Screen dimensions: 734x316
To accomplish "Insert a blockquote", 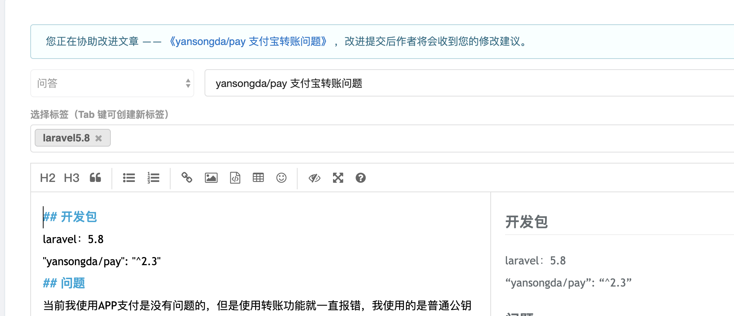I will pos(95,178).
